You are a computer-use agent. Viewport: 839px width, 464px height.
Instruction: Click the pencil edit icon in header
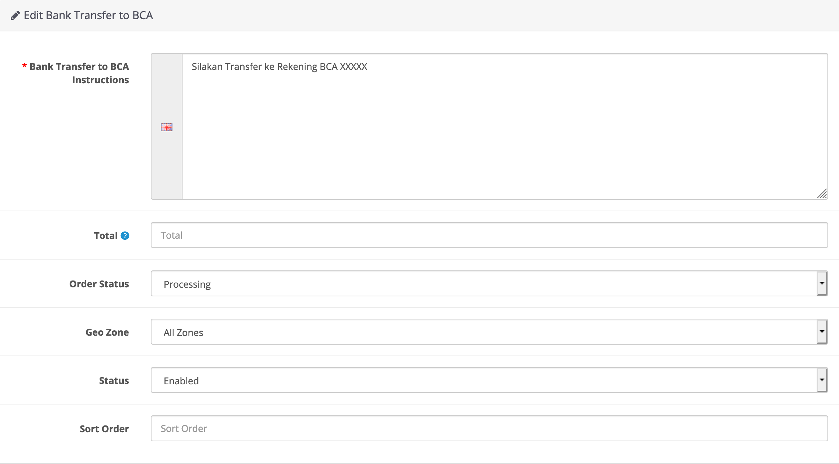(x=15, y=16)
